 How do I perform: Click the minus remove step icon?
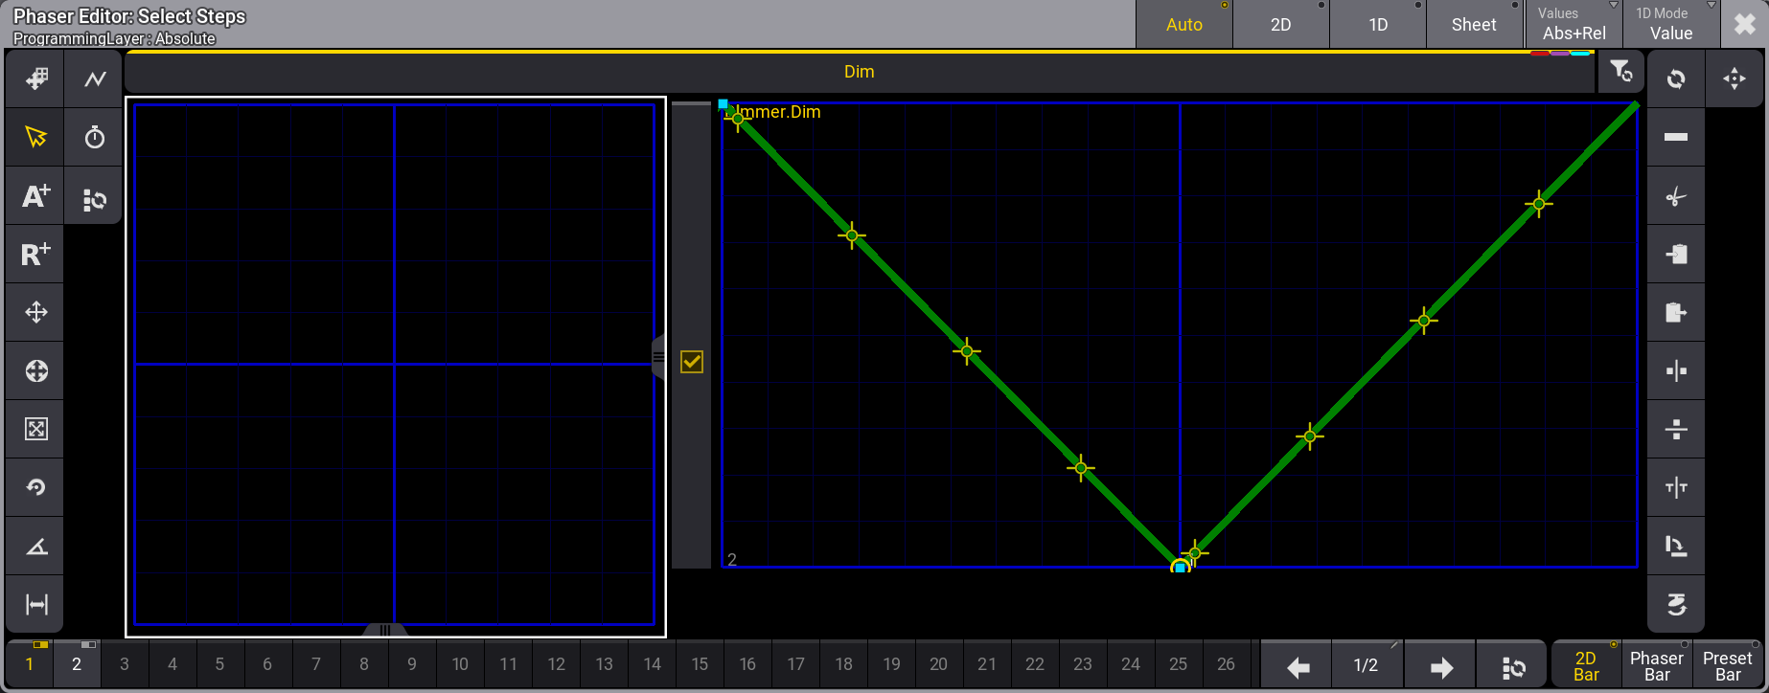(1676, 138)
